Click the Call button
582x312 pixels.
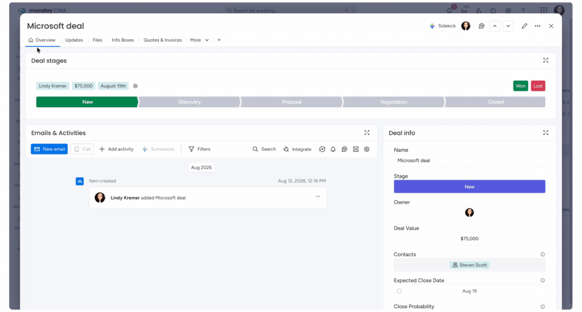tap(82, 149)
